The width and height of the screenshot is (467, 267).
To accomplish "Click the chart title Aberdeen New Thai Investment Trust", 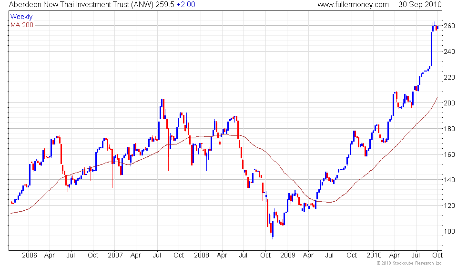I will 70,5.
